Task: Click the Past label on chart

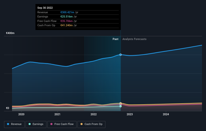Action: [x=115, y=39]
